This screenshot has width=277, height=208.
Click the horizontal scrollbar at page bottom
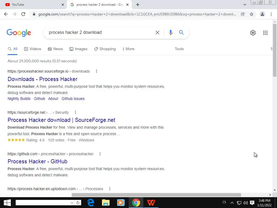click(x=156, y=195)
